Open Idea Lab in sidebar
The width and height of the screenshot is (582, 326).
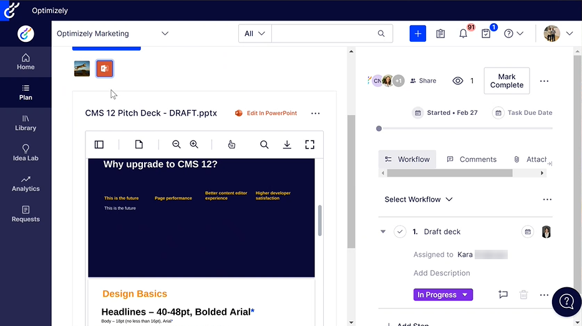[26, 153]
